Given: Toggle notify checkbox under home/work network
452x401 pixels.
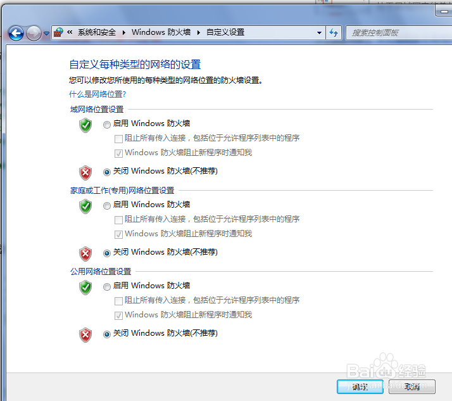Looking at the screenshot, I should (x=118, y=234).
